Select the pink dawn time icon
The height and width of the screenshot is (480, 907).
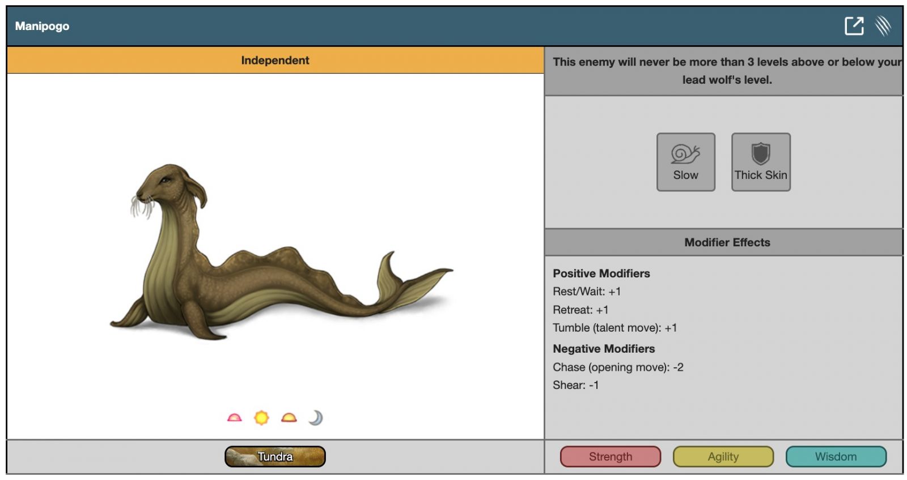[x=234, y=418]
